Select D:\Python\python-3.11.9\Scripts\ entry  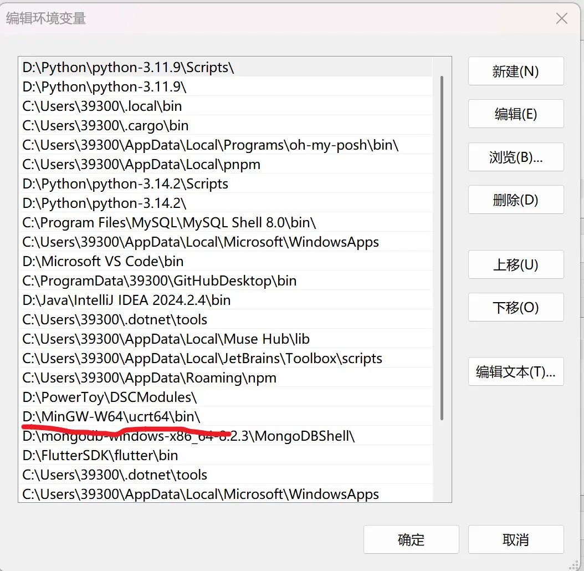pyautogui.click(x=227, y=67)
